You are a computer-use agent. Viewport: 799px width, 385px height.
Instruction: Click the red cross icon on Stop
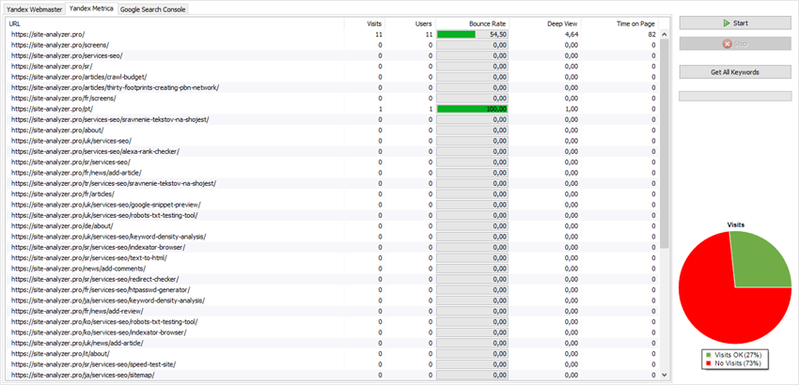pos(727,44)
